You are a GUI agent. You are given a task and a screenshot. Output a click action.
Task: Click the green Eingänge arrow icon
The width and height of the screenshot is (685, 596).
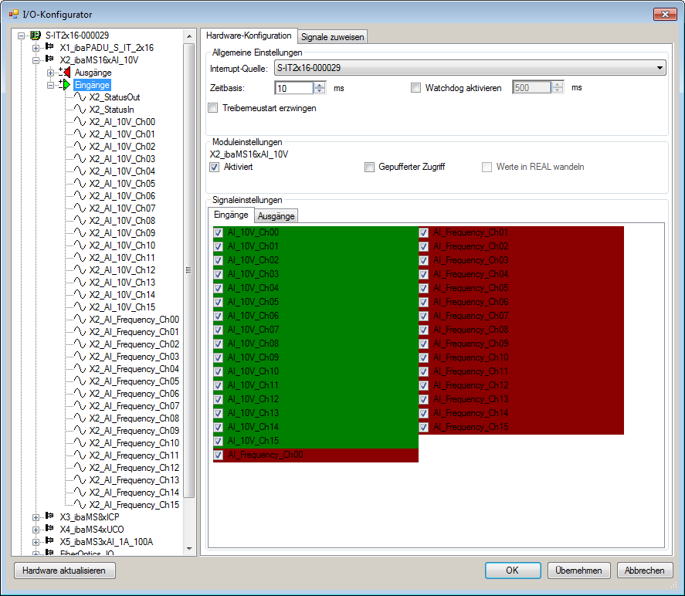[x=65, y=85]
